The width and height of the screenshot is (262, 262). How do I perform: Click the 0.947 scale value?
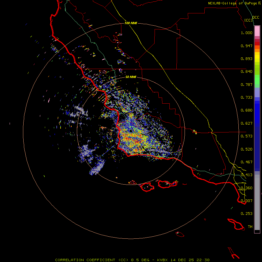247,46
